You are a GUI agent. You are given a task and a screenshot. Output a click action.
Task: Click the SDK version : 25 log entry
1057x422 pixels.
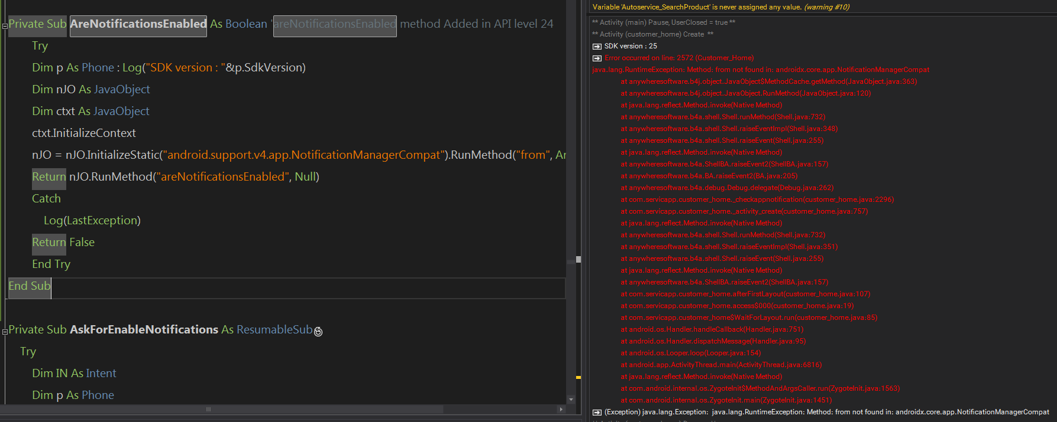631,46
